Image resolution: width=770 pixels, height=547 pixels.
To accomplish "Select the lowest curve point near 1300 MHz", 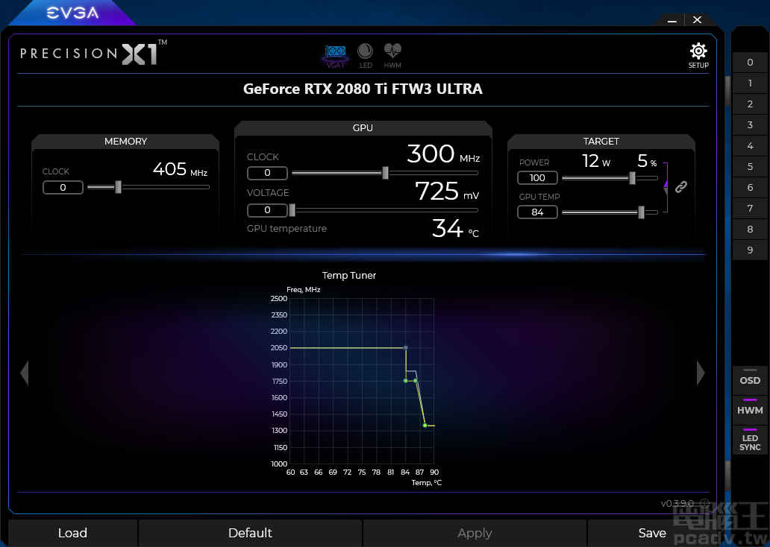I will tap(425, 426).
